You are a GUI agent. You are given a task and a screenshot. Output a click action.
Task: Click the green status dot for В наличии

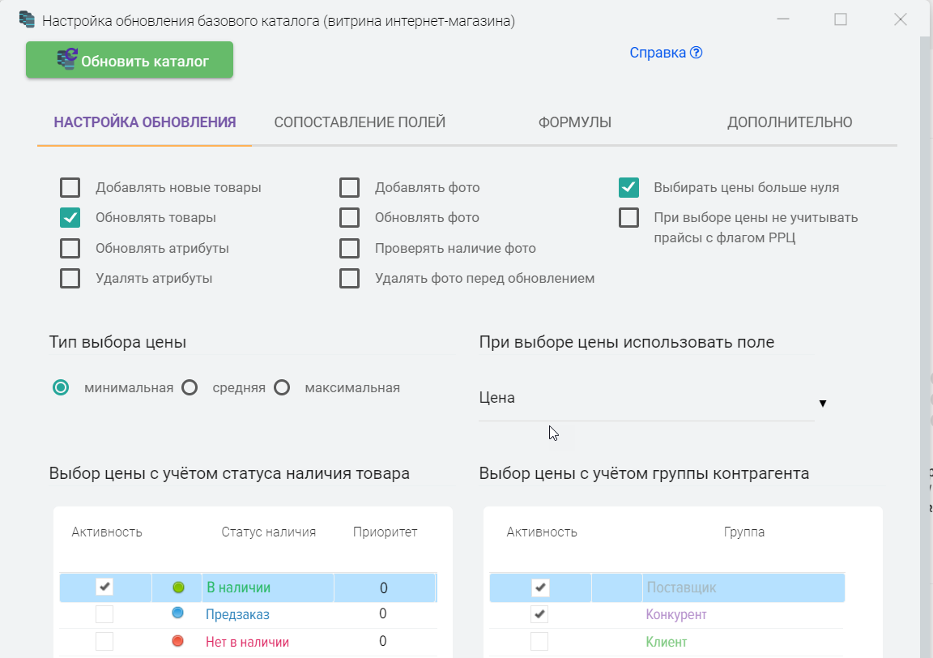click(x=178, y=587)
